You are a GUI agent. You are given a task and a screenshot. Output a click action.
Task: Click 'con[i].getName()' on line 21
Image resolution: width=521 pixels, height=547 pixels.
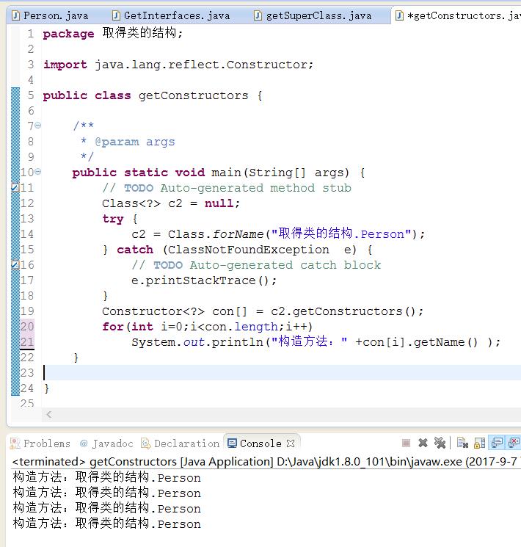point(420,342)
